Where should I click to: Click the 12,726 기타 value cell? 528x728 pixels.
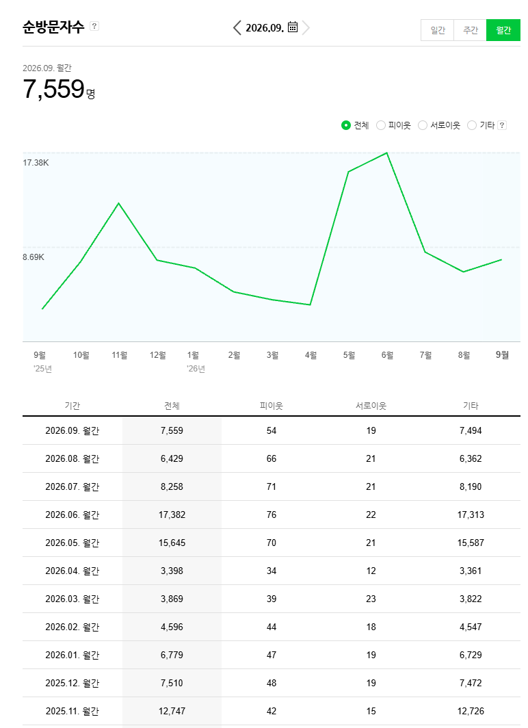(x=471, y=712)
